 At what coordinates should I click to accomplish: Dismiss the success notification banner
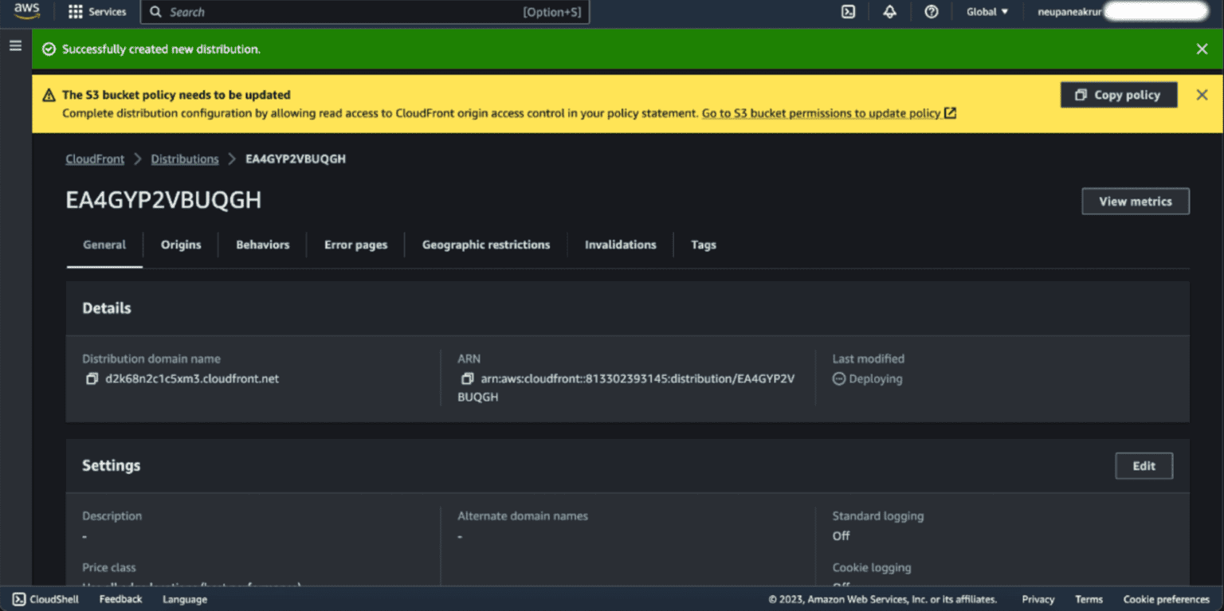click(1202, 49)
